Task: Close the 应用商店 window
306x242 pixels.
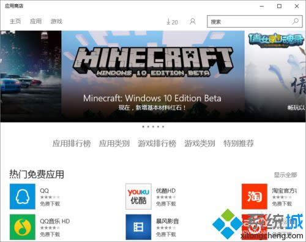Action: (x=297, y=6)
